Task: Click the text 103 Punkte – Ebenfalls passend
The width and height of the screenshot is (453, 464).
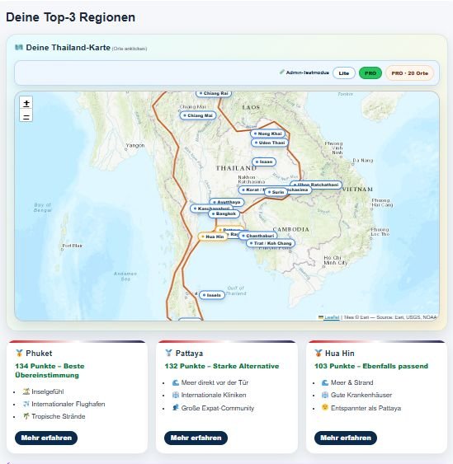Action: click(x=371, y=366)
